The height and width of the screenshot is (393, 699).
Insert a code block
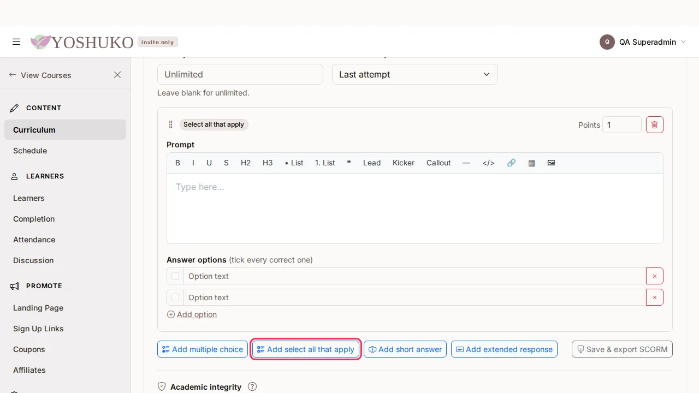click(488, 163)
